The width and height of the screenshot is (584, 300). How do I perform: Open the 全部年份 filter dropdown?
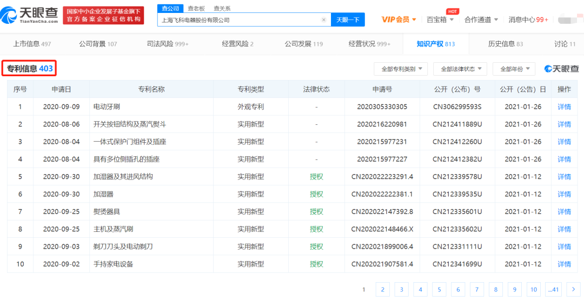click(x=514, y=69)
